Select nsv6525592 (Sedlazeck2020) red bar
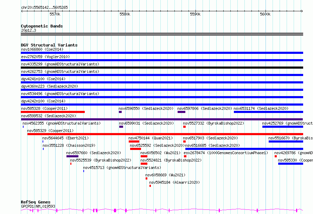The width and height of the screenshot is (313, 214). coord(135,149)
